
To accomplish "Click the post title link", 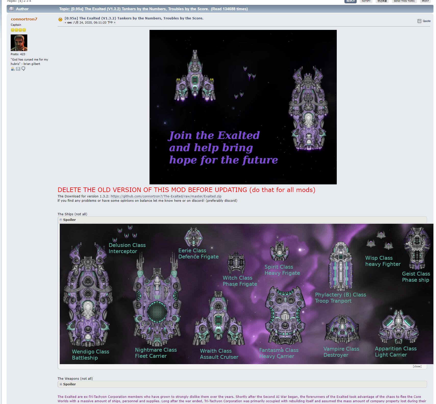I will (134, 18).
